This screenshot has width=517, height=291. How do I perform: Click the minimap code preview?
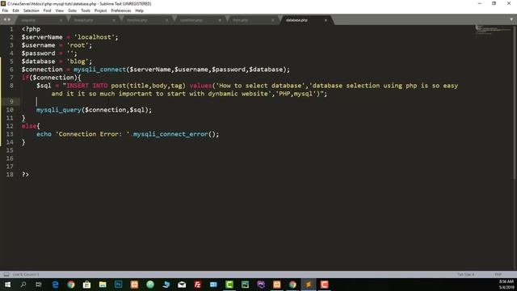coord(493,30)
